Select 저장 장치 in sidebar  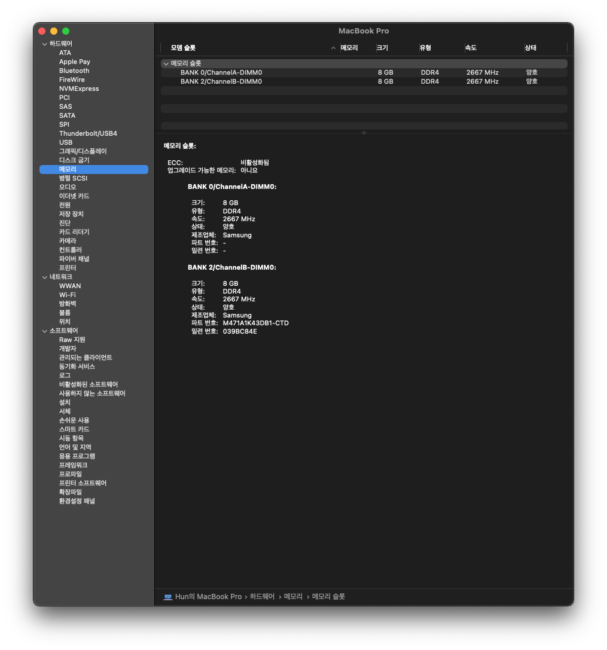[x=71, y=214]
